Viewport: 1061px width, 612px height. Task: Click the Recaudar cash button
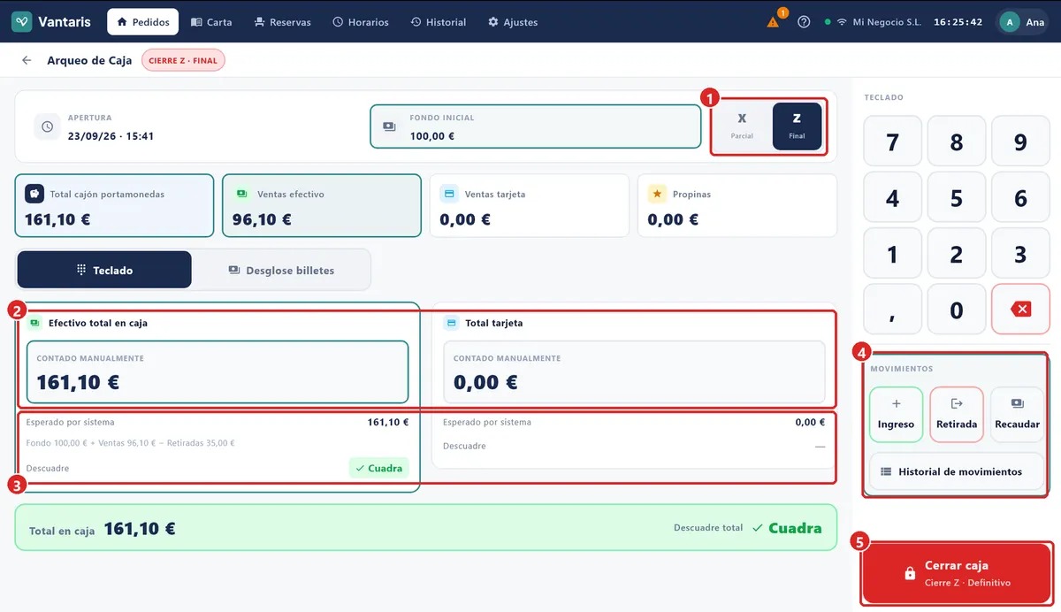[1017, 415]
